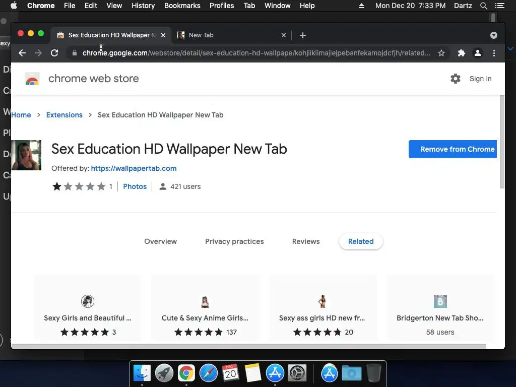Click the horizontal scrollbar at window bottom

click(x=249, y=346)
